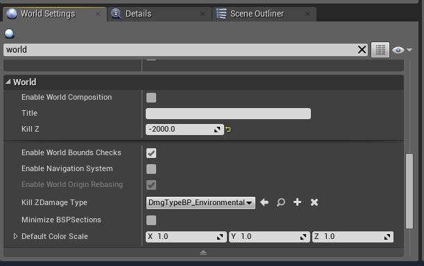The height and width of the screenshot is (266, 424).
Task: Click the Default Color Scale Y spinner icon
Action: pyautogui.click(x=303, y=237)
